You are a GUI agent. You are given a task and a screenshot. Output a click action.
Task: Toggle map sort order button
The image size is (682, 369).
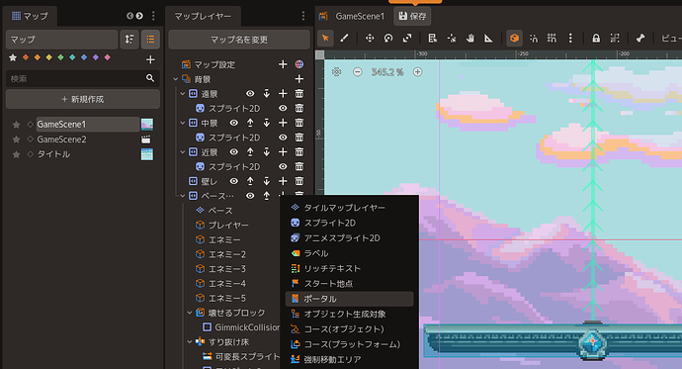tap(129, 40)
